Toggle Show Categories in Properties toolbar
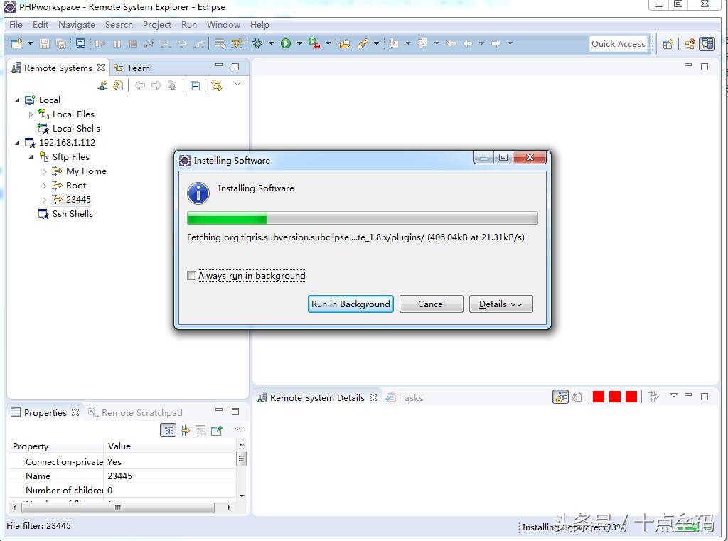This screenshot has height=541, width=728. [168, 431]
